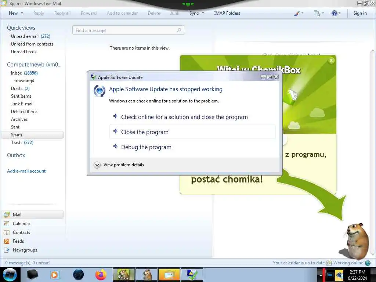The image size is (376, 282).
Task: Open the Trash folder
Action: click(22, 142)
